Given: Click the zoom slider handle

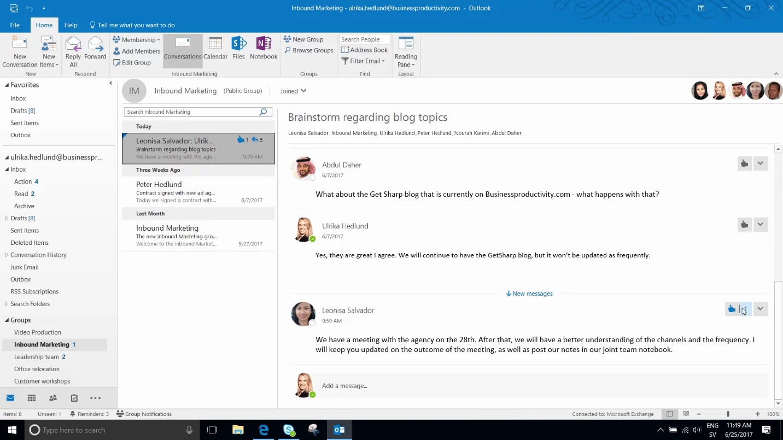Looking at the screenshot, I should point(728,414).
